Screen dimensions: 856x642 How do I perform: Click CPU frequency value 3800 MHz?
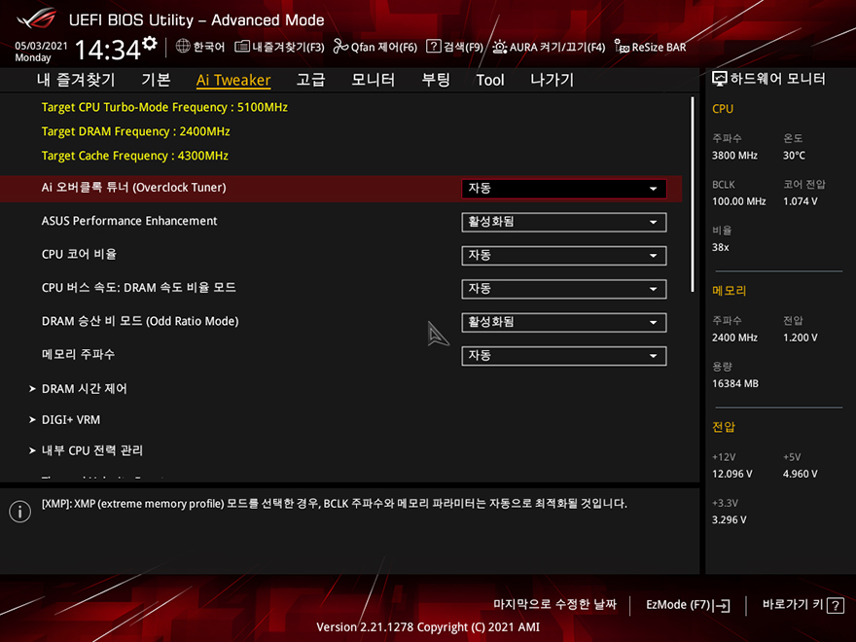734,156
